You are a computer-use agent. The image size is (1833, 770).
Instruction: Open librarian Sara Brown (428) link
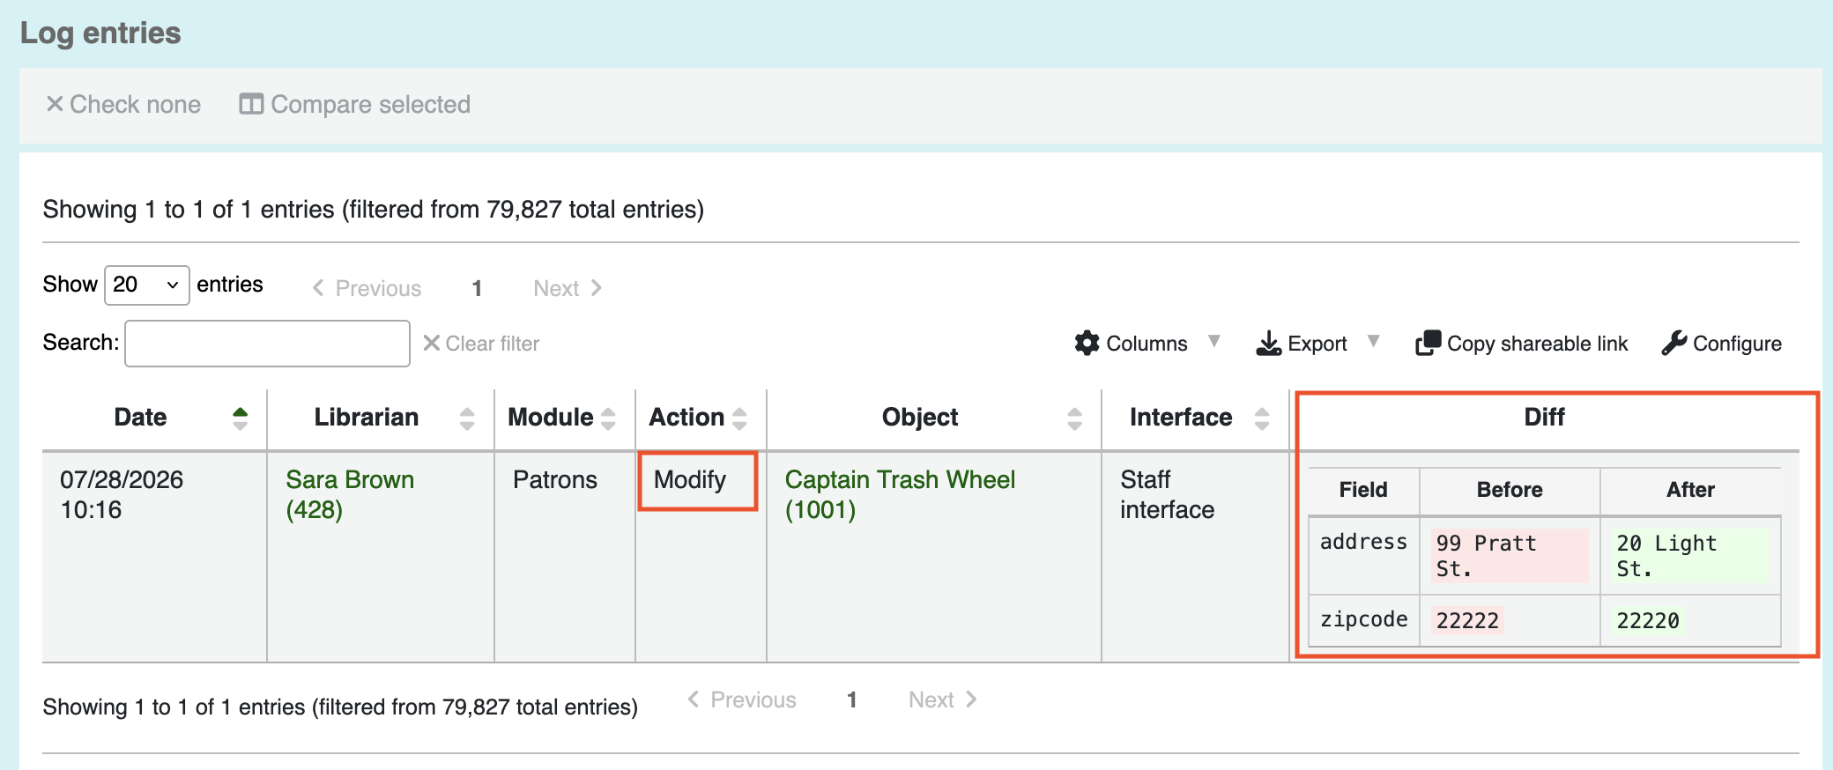(x=350, y=494)
